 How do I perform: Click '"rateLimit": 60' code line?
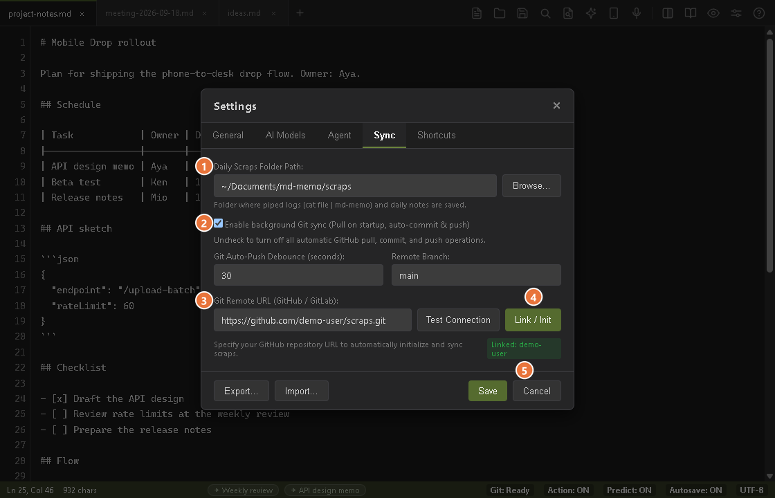click(x=93, y=306)
